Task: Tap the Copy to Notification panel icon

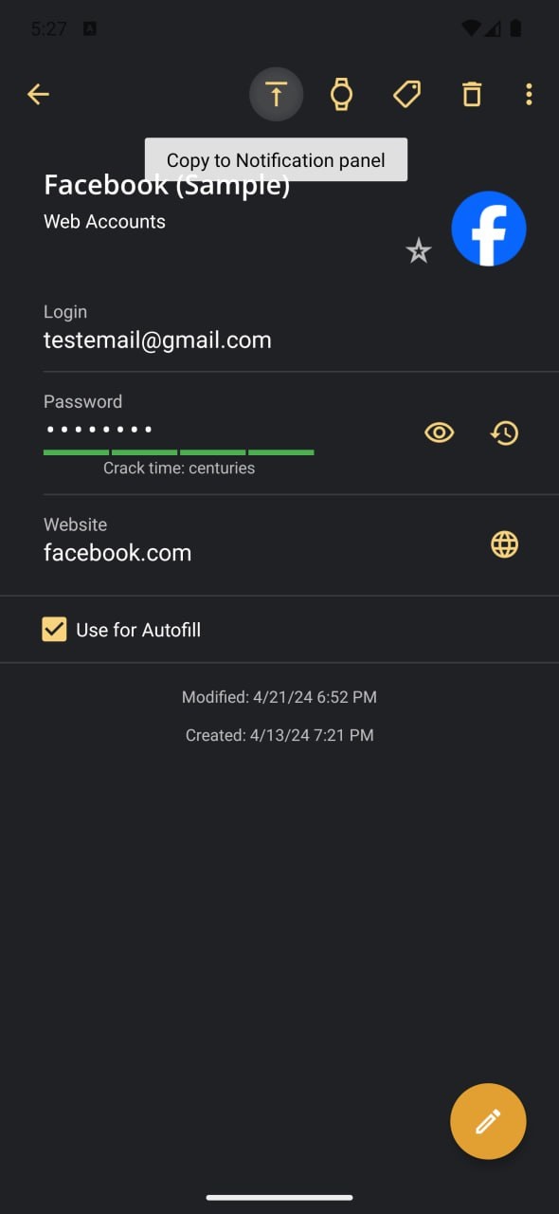Action: click(x=276, y=94)
